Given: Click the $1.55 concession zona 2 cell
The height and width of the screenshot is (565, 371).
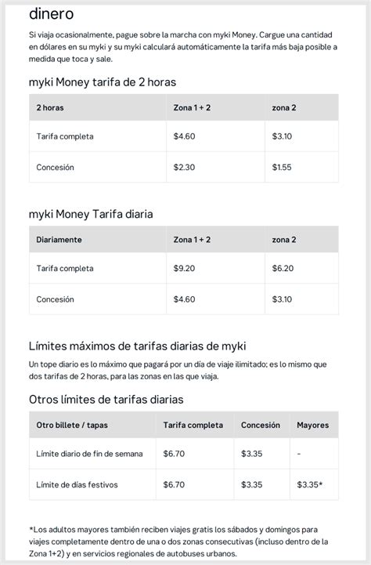Looking at the screenshot, I should coord(282,167).
